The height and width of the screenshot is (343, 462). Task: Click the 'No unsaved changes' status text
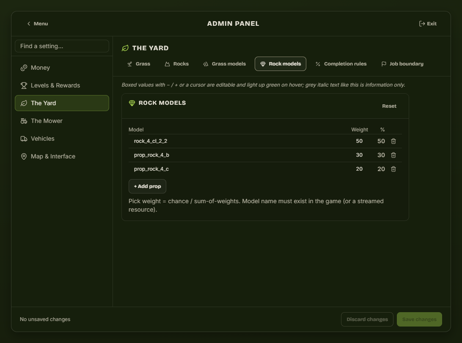click(x=45, y=319)
